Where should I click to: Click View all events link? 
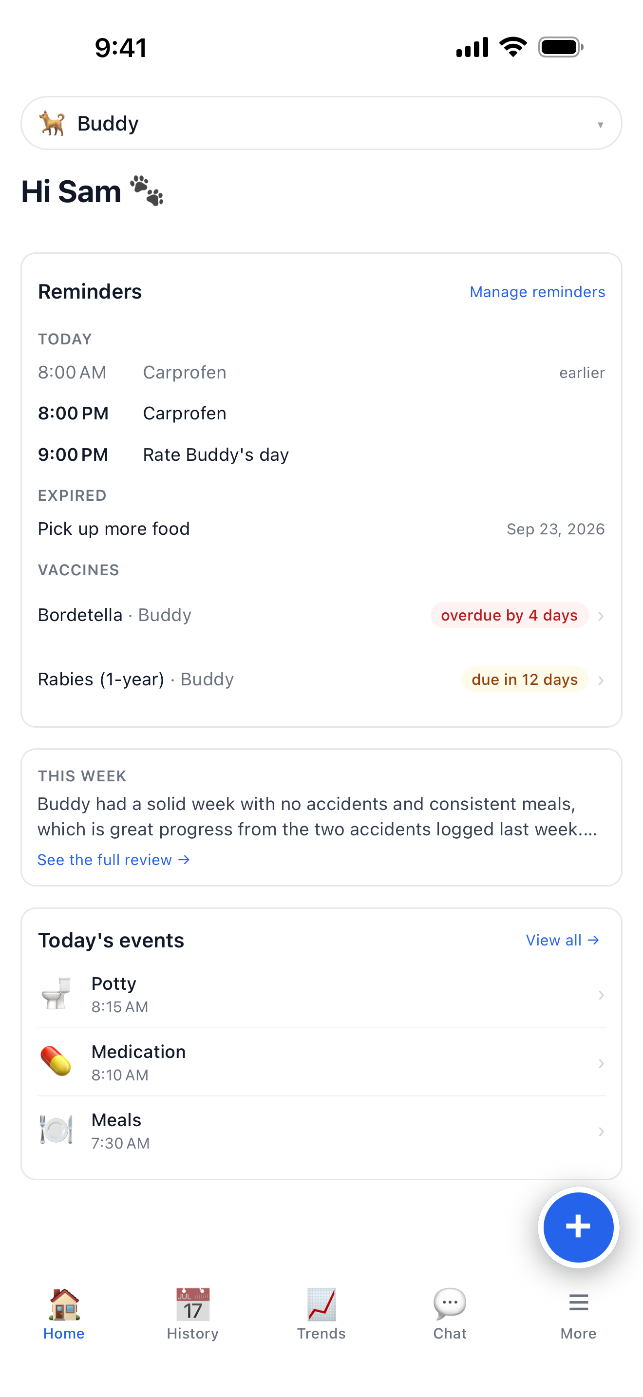point(563,940)
